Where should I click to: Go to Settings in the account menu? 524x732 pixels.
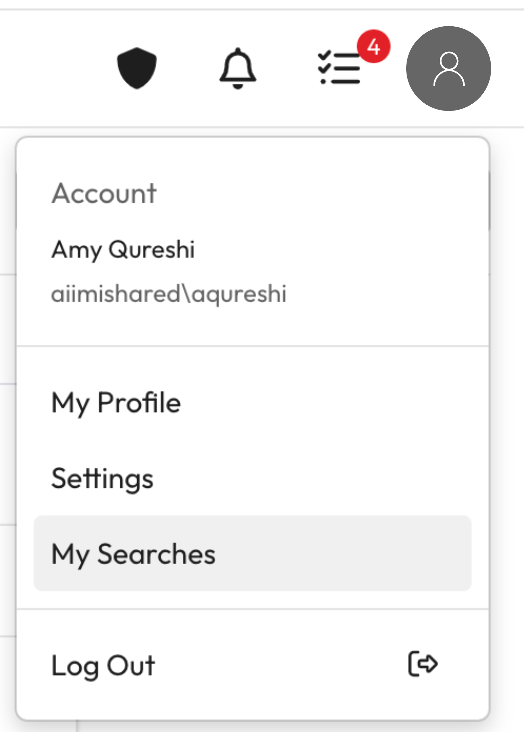(x=102, y=479)
